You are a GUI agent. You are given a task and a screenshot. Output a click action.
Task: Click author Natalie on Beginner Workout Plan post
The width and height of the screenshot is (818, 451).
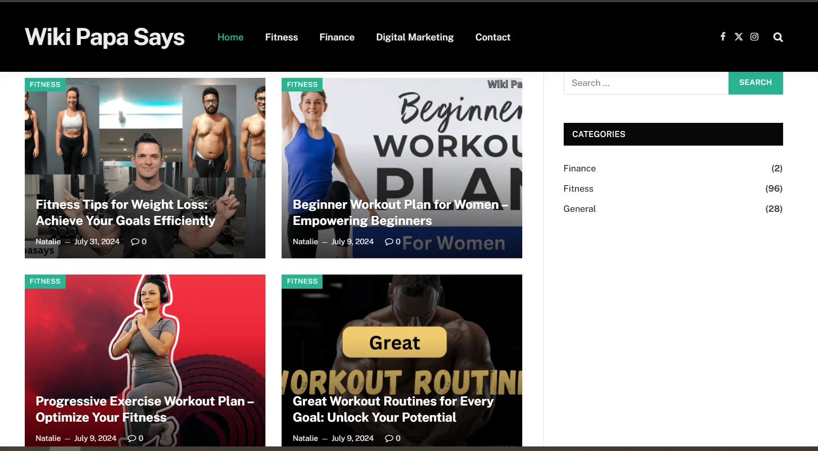(305, 242)
